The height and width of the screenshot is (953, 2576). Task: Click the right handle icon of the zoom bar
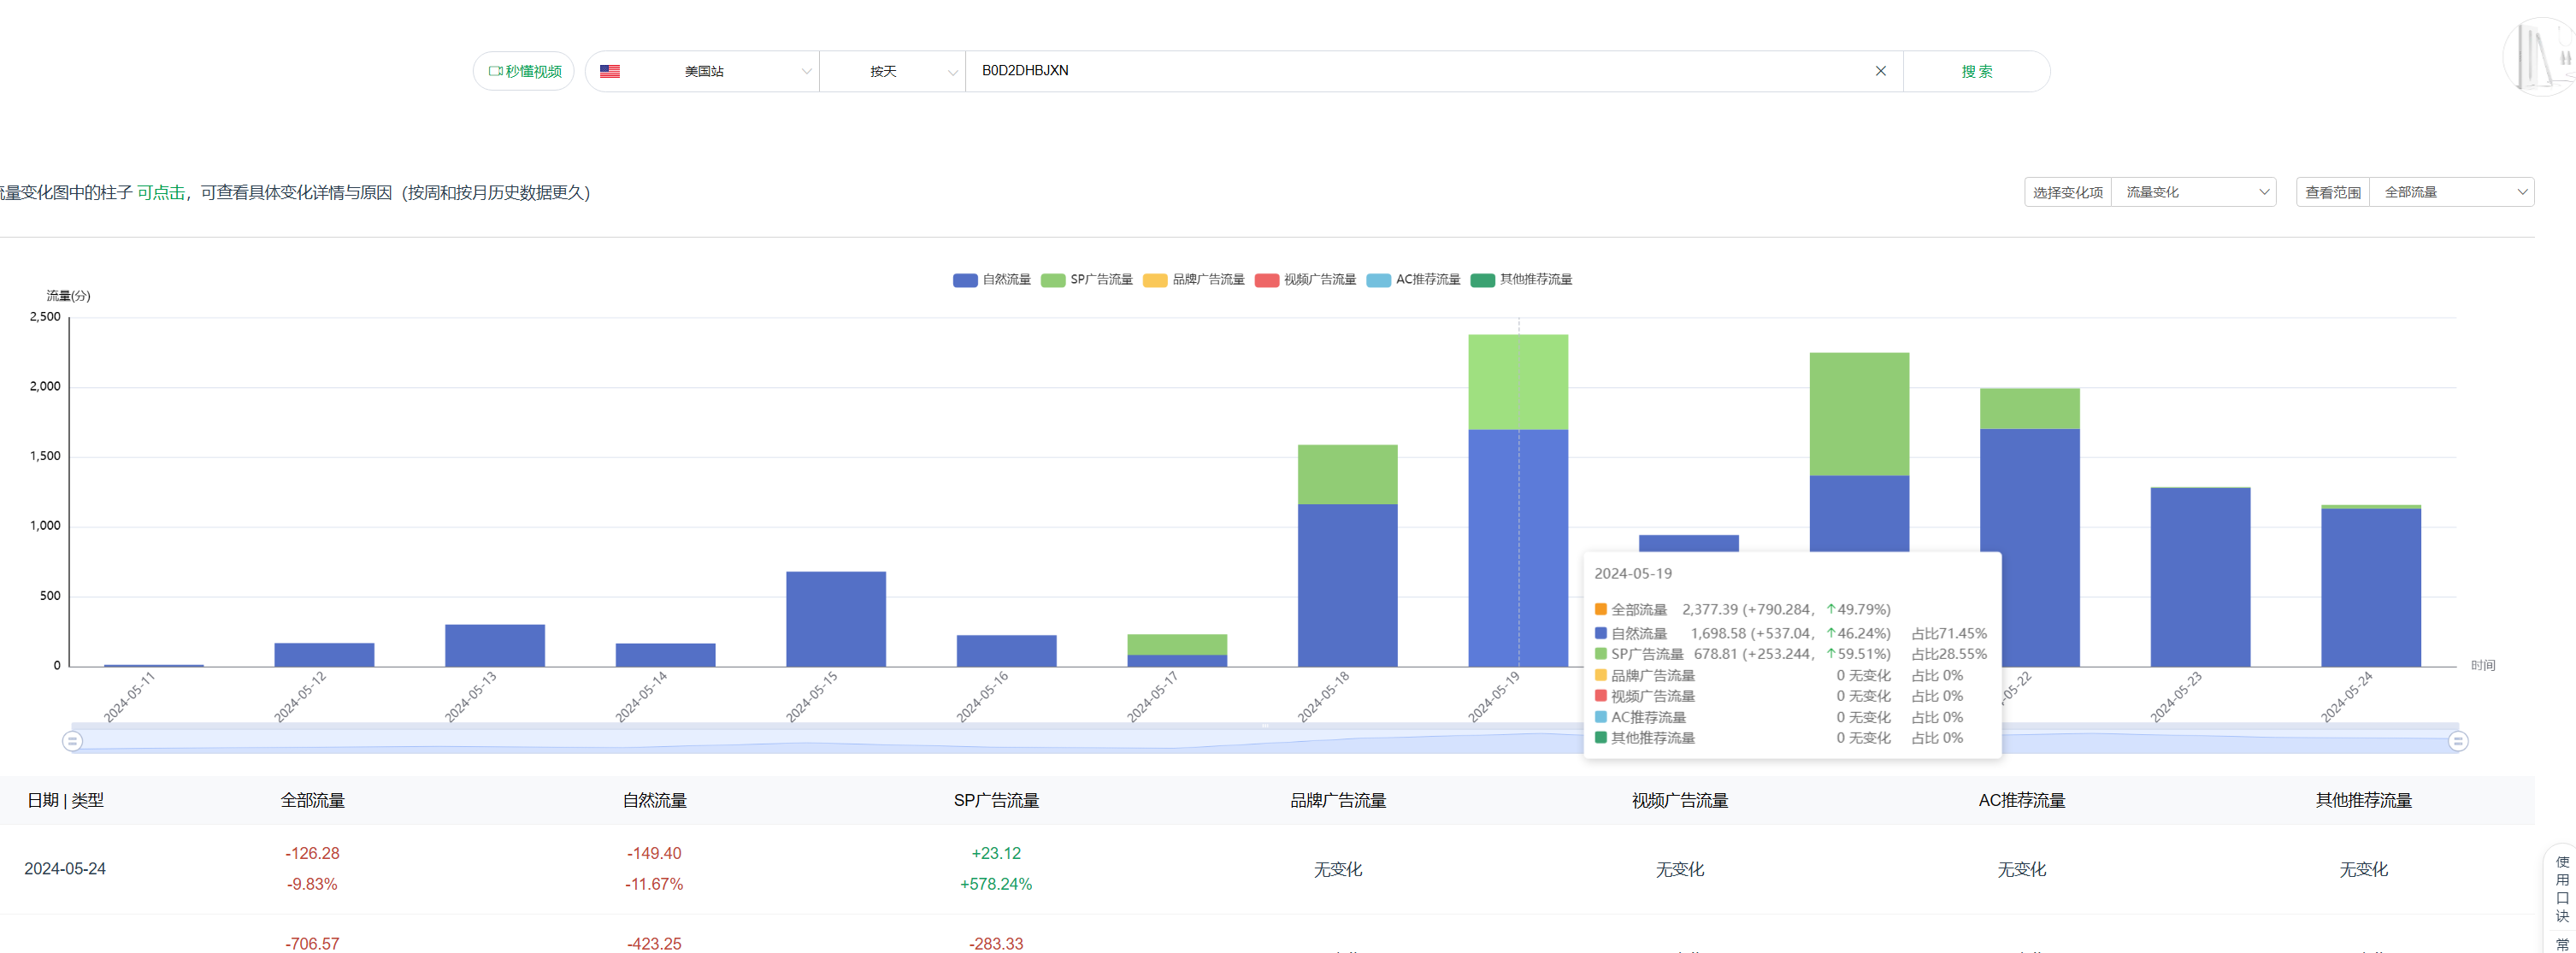[x=2458, y=741]
